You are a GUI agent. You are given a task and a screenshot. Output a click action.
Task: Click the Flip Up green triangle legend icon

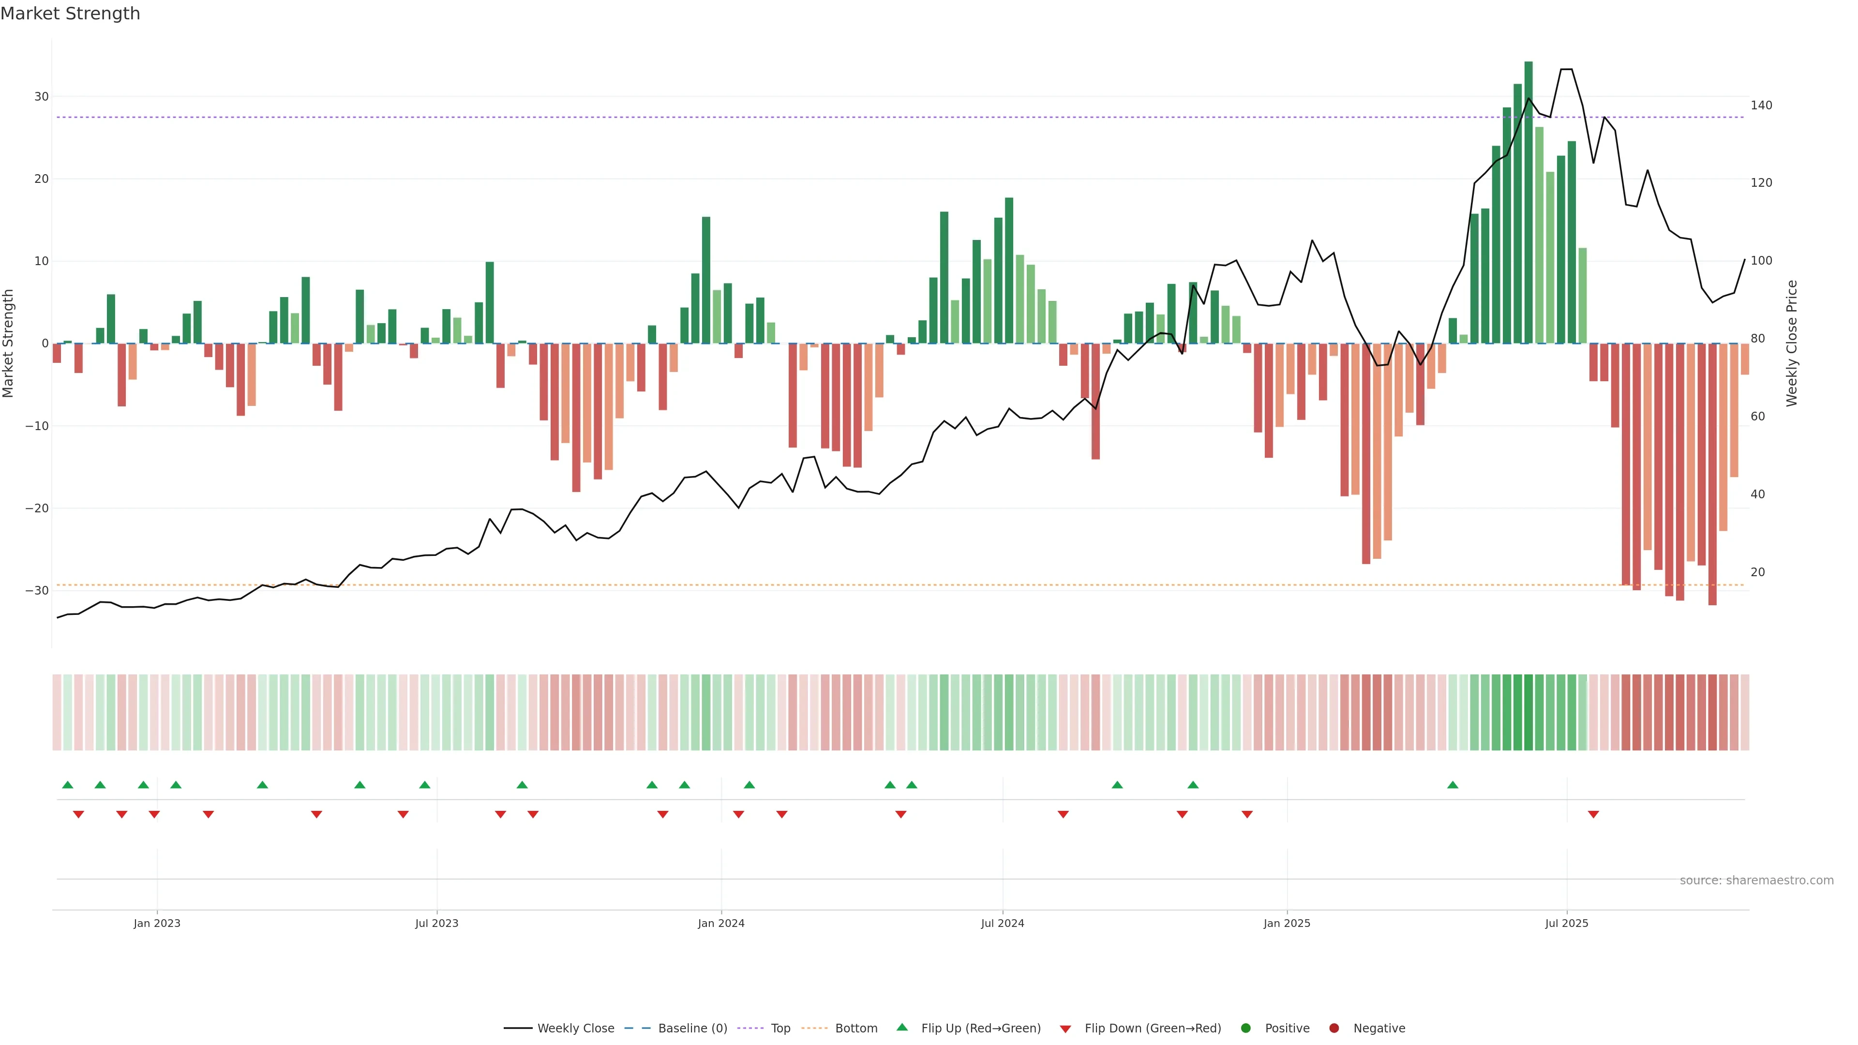click(x=901, y=1027)
